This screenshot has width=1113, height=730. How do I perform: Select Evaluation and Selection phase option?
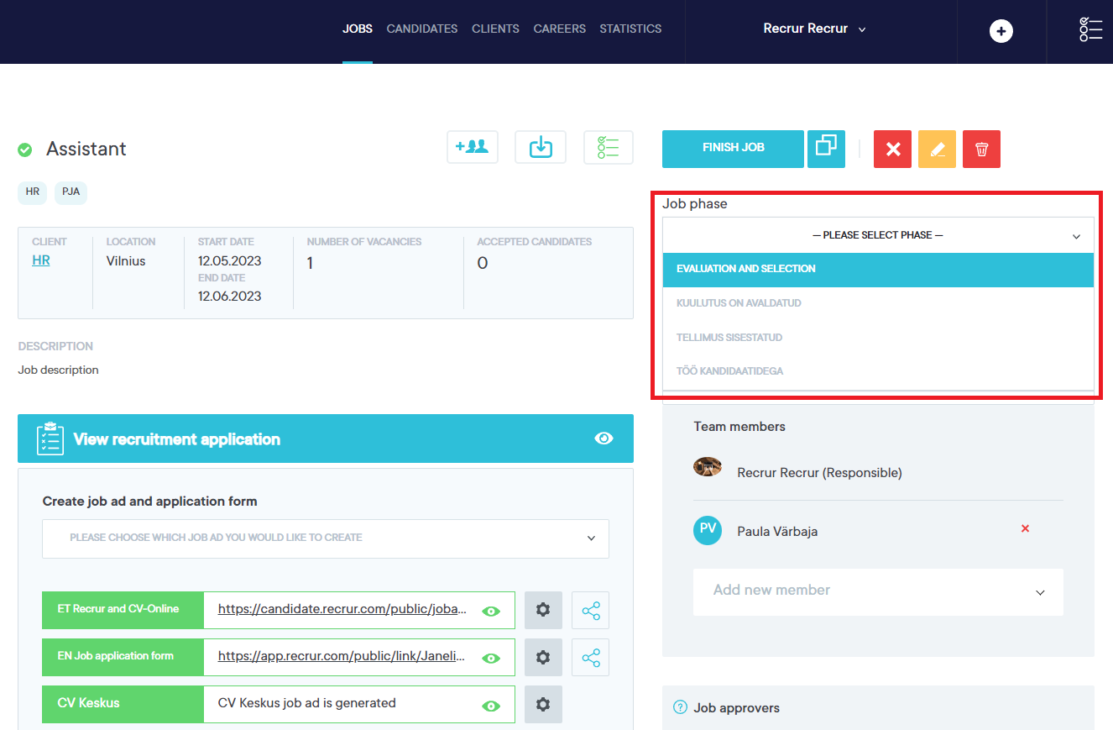878,270
